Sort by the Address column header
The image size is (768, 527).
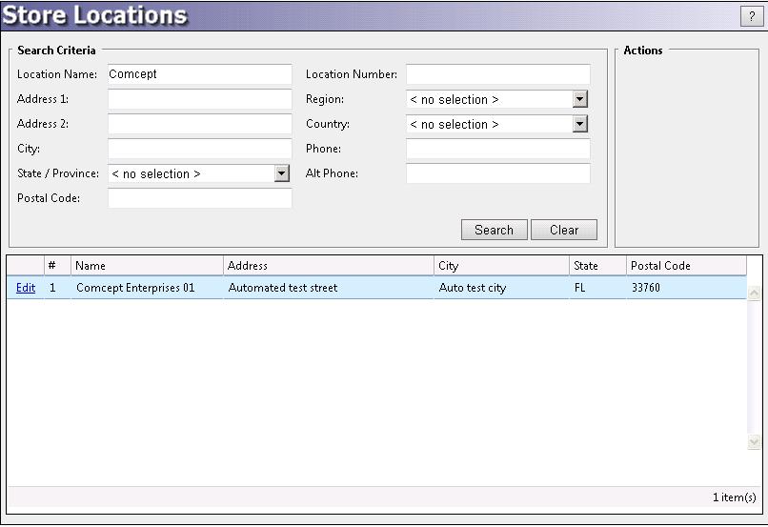click(x=328, y=266)
